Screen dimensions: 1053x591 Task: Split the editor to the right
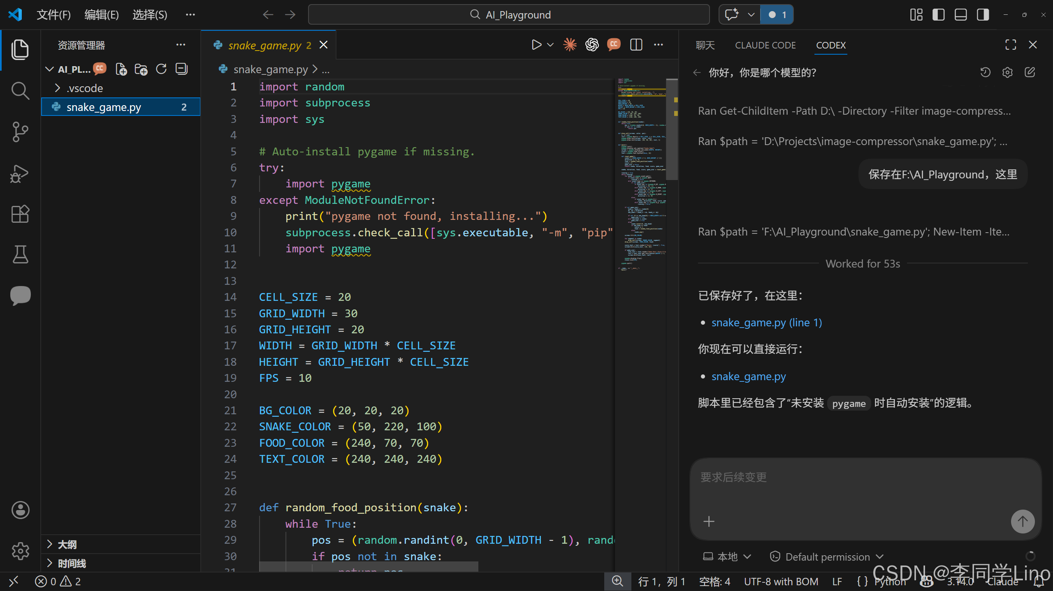(x=636, y=44)
